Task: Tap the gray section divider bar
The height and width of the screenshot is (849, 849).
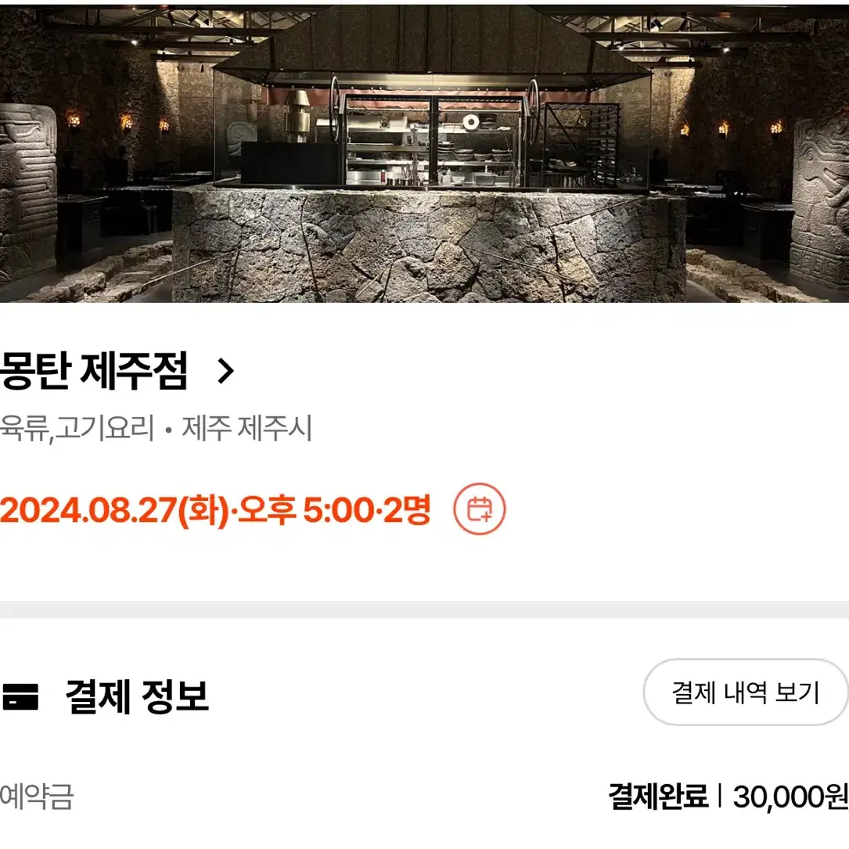Action: [424, 609]
